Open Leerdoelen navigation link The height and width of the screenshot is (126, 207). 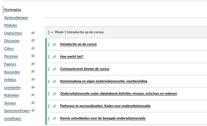tap(12, 87)
